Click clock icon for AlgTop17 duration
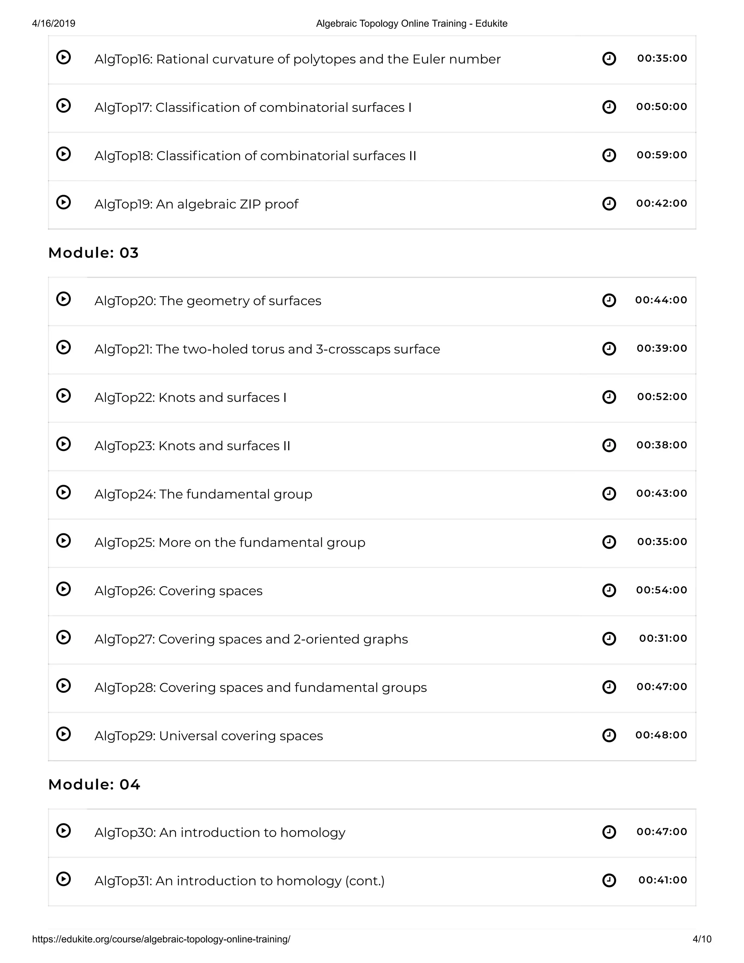This screenshot has width=744, height=963. pyautogui.click(x=609, y=107)
